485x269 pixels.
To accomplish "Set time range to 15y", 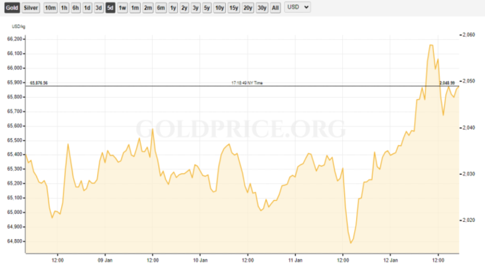I will tap(233, 8).
